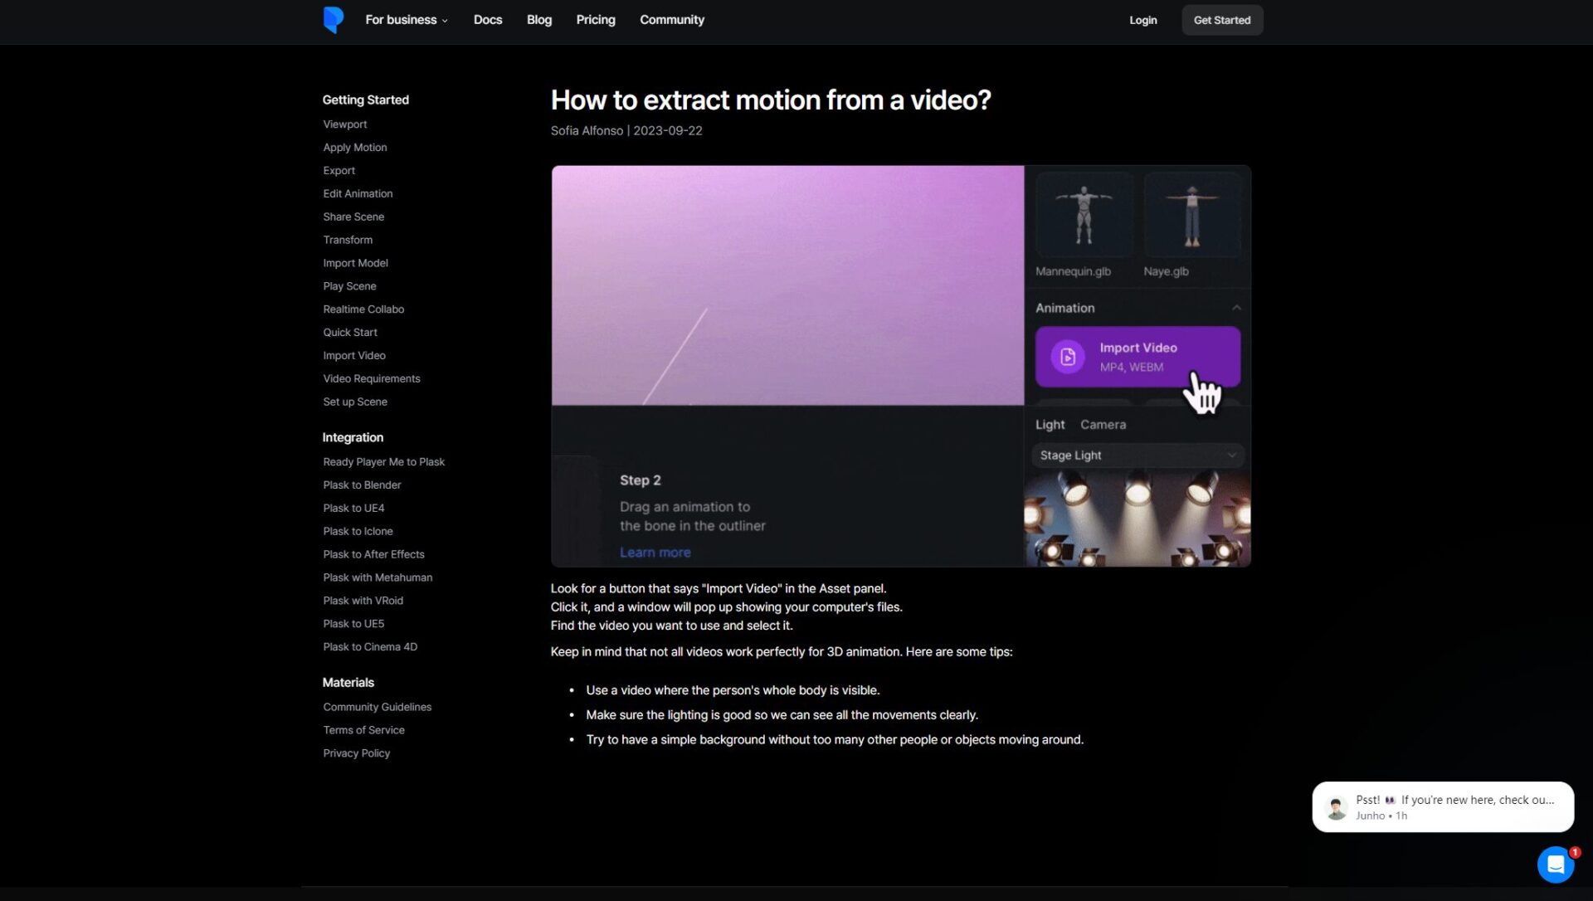This screenshot has height=901, width=1593.
Task: Switch to the Camera tab
Action: click(x=1103, y=425)
